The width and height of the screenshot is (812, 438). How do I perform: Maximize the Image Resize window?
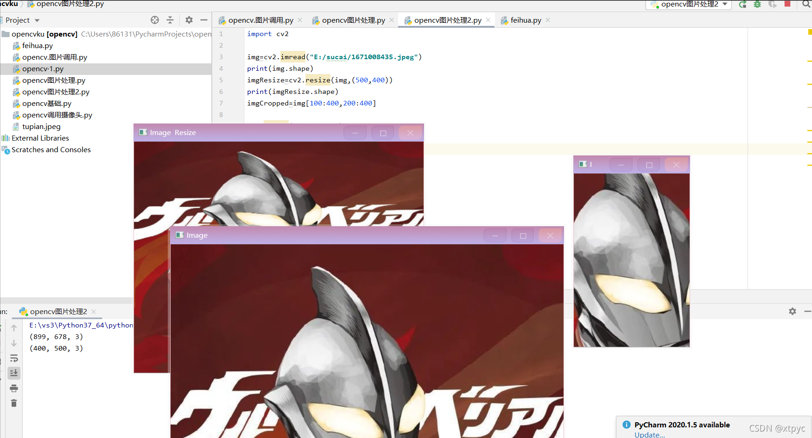pyautogui.click(x=383, y=133)
